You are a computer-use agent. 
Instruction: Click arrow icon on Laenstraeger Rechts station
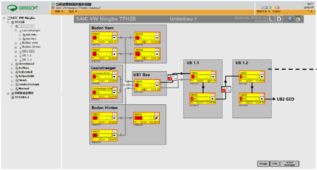(115, 77)
